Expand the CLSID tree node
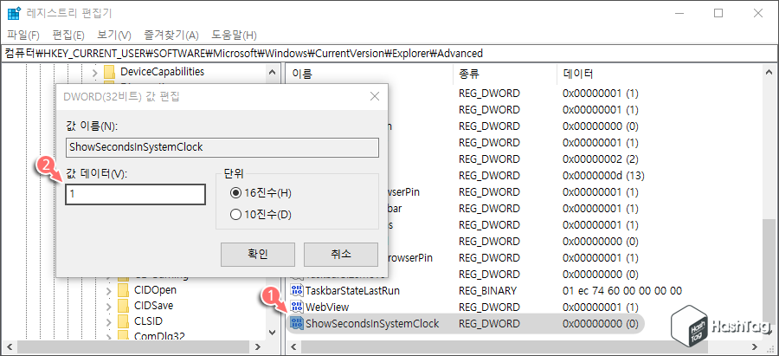This screenshot has height=356, width=779. 108,320
